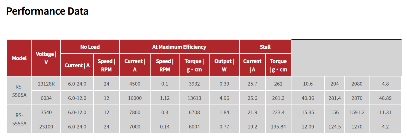The height and width of the screenshot is (140, 407).
Task: Select the Stall group header
Action: pyautogui.click(x=265, y=47)
